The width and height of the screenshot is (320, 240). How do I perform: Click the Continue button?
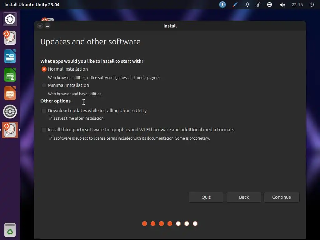click(x=282, y=197)
